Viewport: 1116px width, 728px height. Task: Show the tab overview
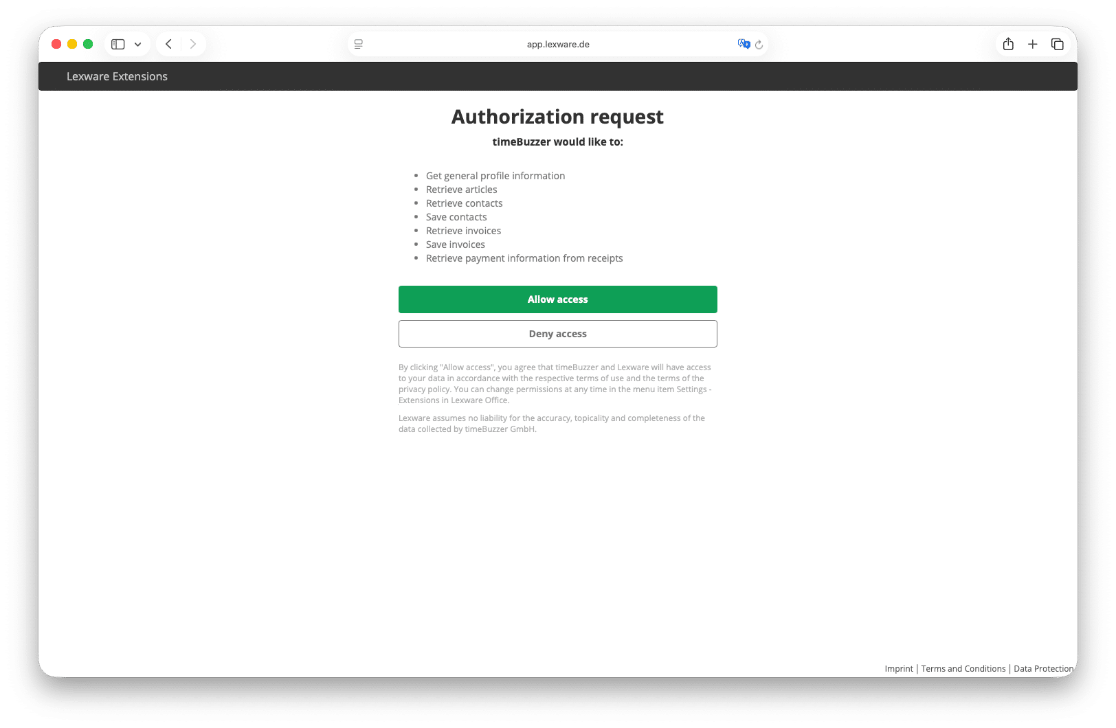pos(1057,44)
